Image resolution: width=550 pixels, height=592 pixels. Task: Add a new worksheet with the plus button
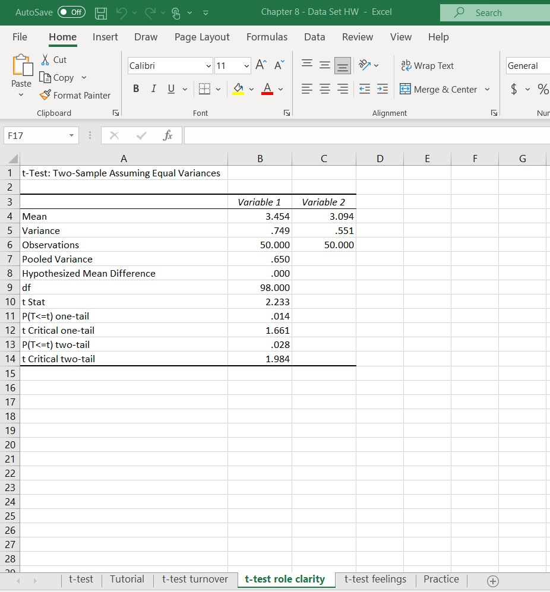coord(492,581)
